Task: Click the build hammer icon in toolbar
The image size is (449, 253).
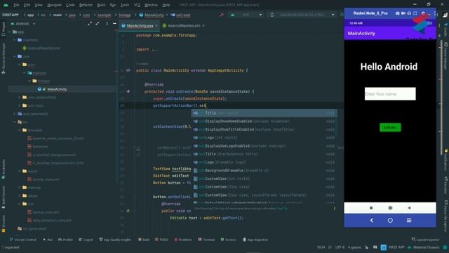Action: point(222,15)
